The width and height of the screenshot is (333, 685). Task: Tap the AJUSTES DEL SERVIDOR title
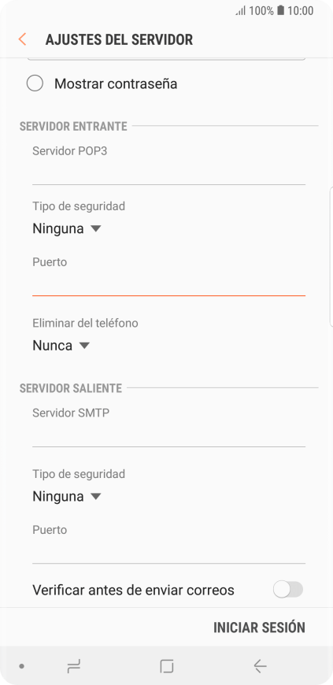tap(119, 39)
